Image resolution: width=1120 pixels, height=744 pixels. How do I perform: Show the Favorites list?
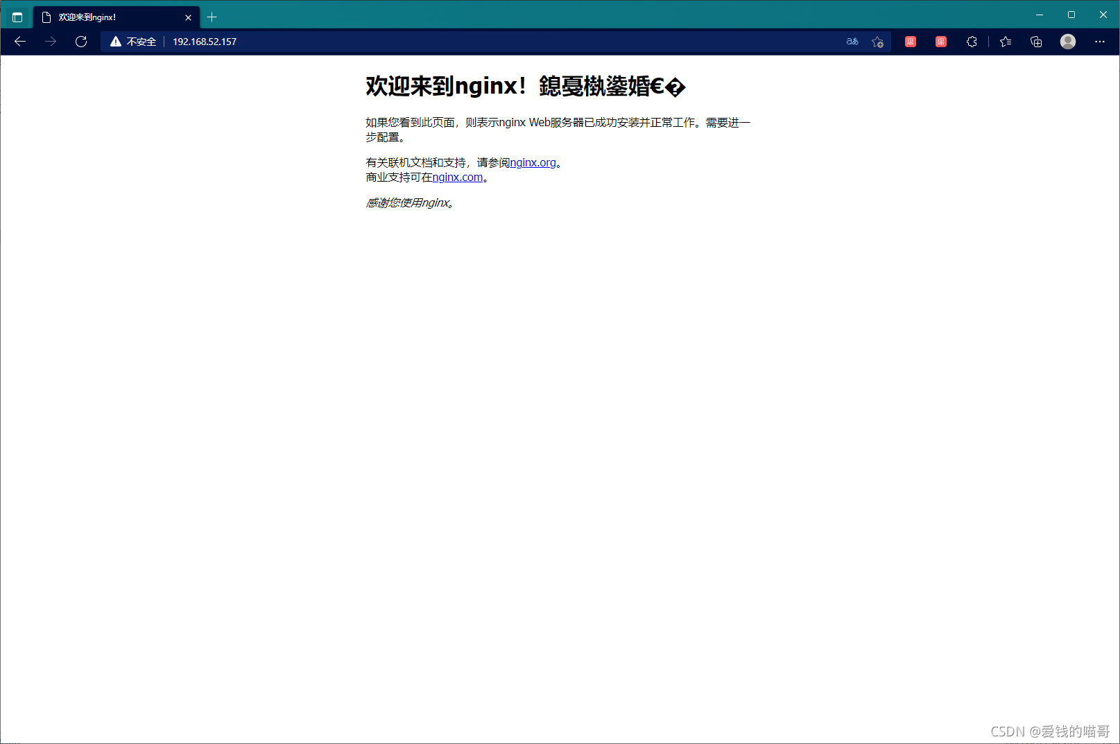pyautogui.click(x=1006, y=42)
